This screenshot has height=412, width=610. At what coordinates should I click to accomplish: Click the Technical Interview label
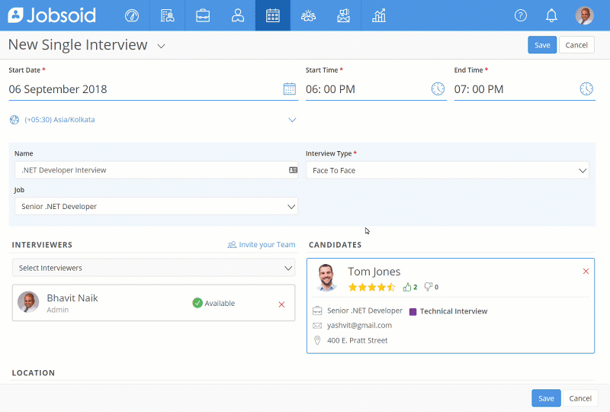454,311
